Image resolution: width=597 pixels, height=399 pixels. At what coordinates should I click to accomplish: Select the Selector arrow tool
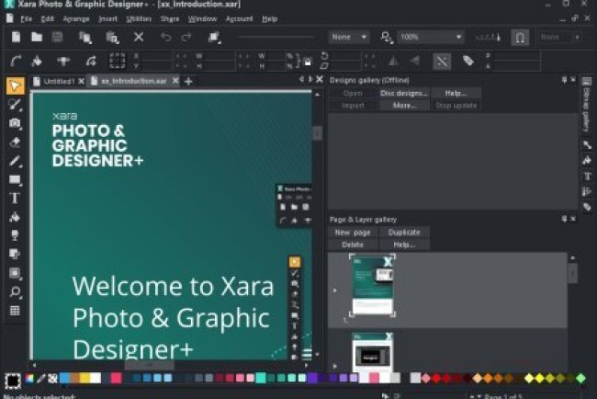(15, 86)
